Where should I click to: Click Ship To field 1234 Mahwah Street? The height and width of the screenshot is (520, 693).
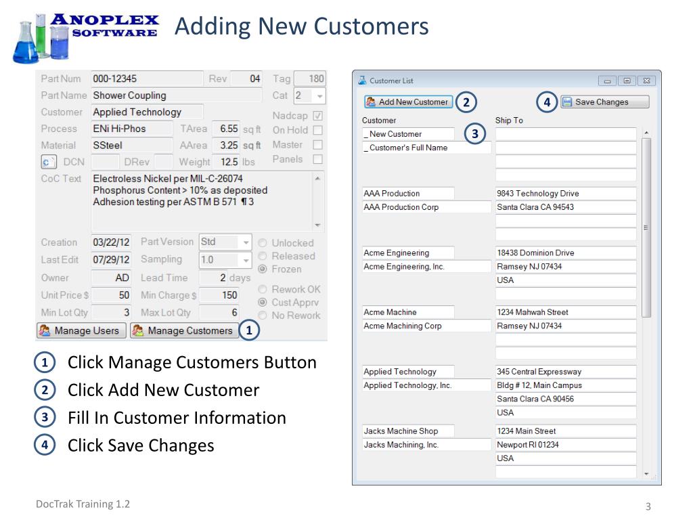coord(566,312)
